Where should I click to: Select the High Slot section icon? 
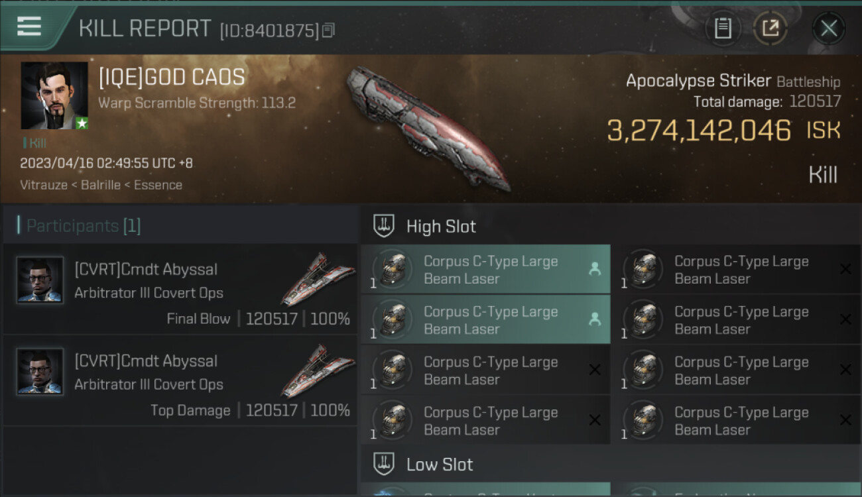point(384,226)
